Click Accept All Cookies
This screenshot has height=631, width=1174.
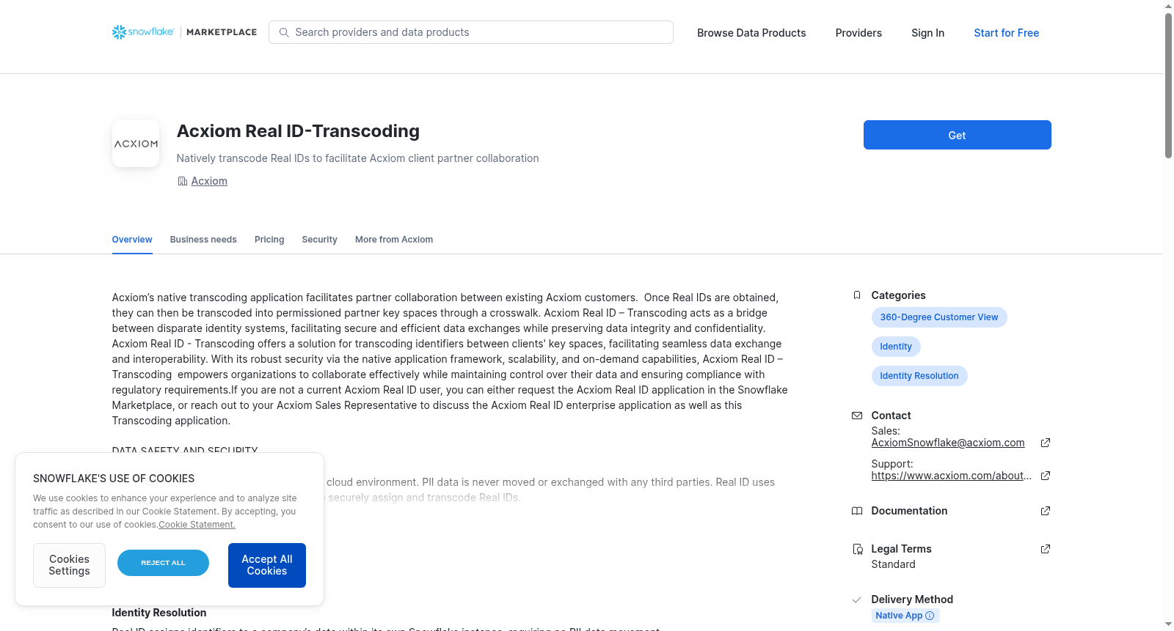click(267, 565)
